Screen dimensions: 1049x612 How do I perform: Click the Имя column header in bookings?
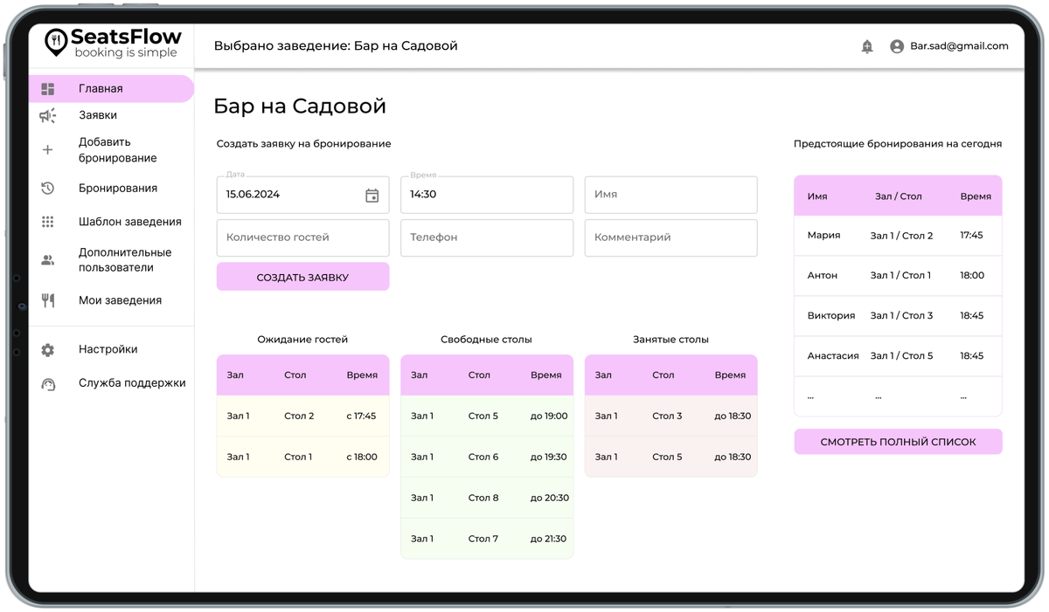pos(817,196)
